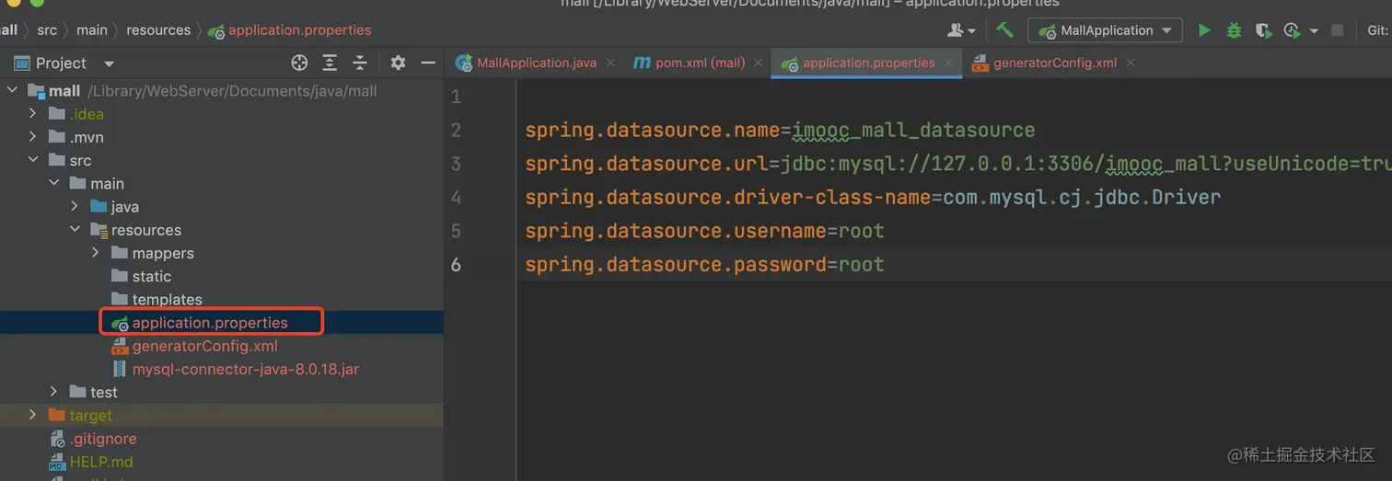
Task: Click line number 2 in the gutter
Action: (456, 131)
